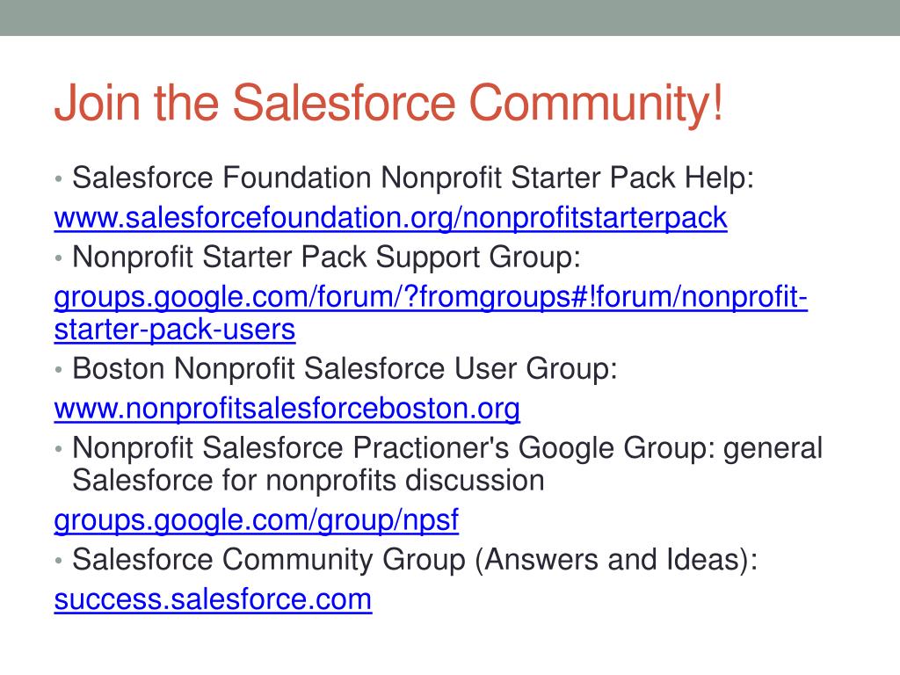Image resolution: width=900 pixels, height=675 pixels.
Task: Click bullet before Nonprofit Starter Pack Support Group
Action: 59,258
